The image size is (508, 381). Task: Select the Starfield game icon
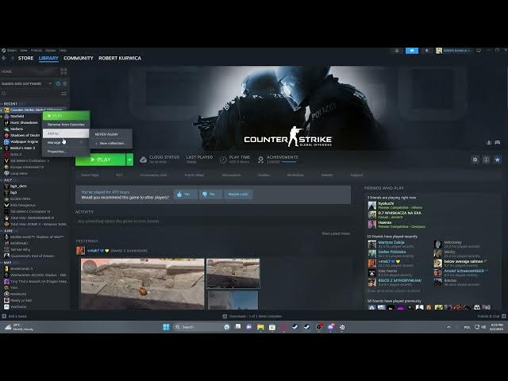[x=6, y=117]
